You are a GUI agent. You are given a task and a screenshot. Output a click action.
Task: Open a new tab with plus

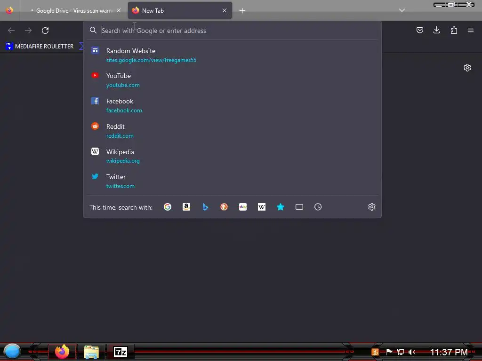(x=242, y=11)
